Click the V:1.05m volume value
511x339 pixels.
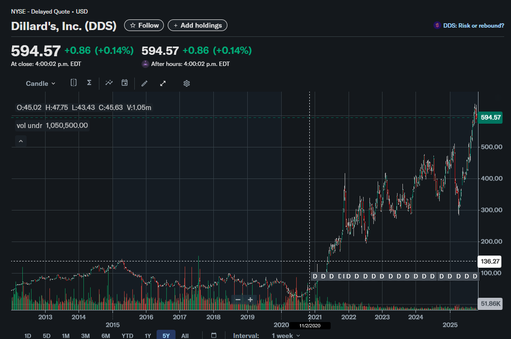coord(139,108)
